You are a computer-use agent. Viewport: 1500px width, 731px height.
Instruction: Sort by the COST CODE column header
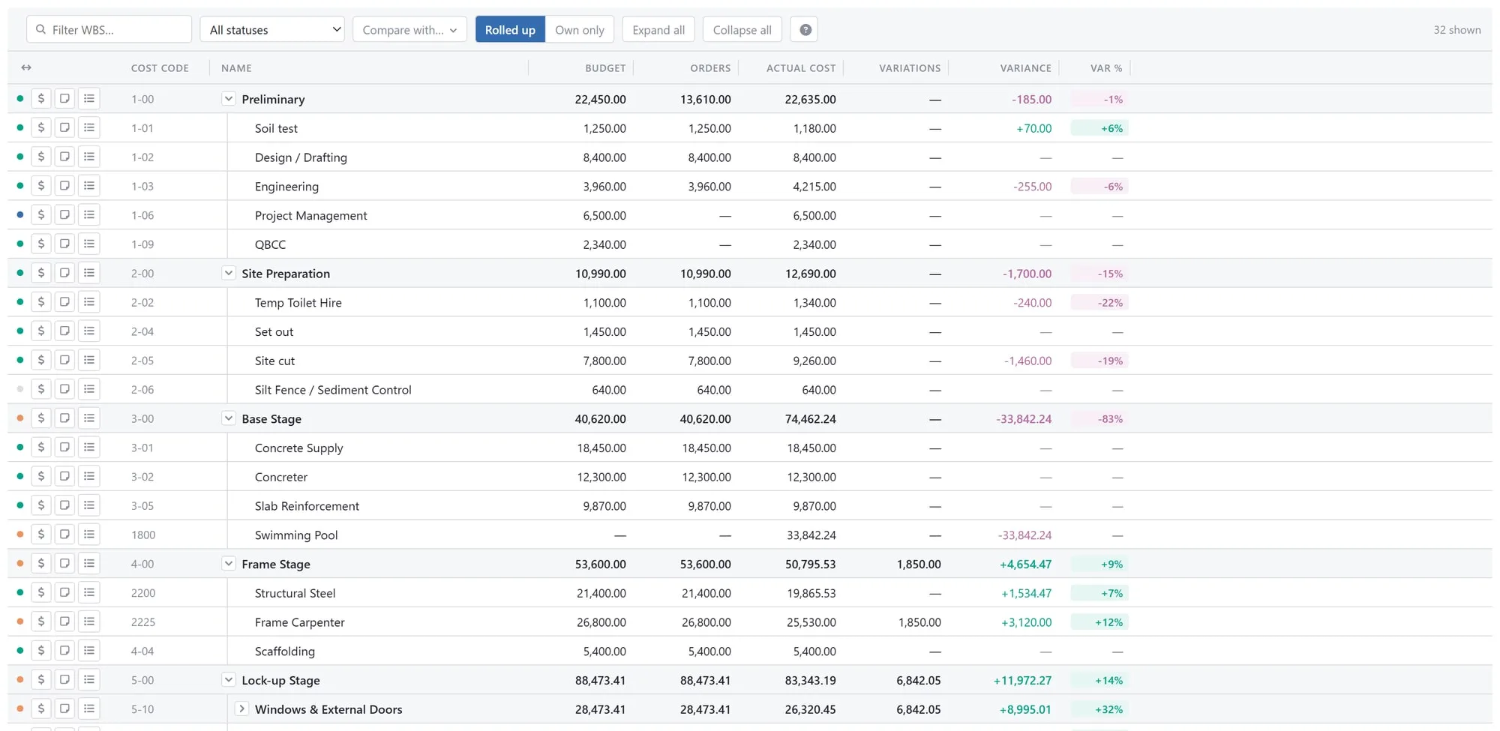tap(160, 68)
